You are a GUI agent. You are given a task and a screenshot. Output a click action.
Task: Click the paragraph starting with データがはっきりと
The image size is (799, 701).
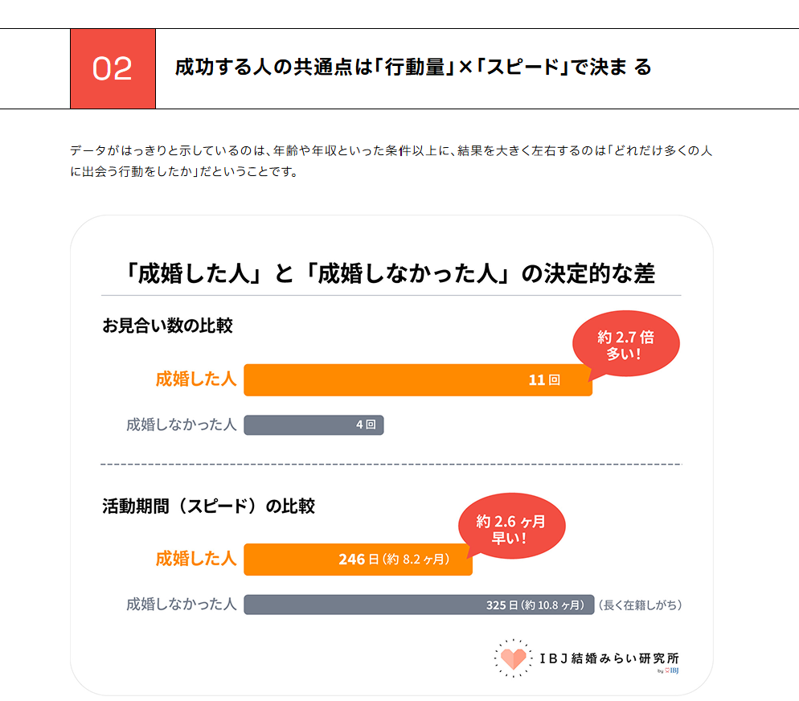click(391, 161)
